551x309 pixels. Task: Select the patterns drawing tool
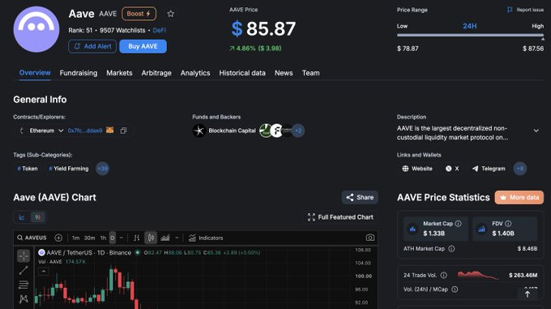pos(23,298)
